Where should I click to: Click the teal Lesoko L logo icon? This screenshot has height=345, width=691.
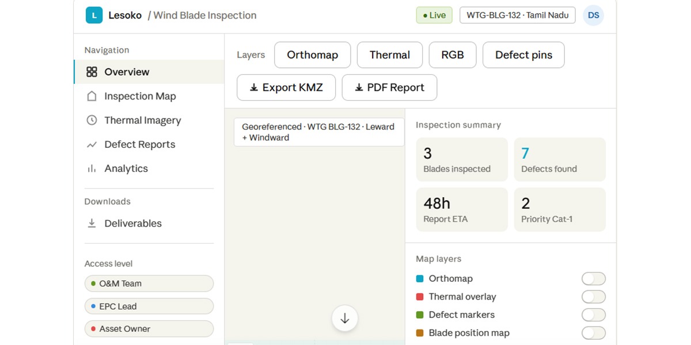(94, 16)
